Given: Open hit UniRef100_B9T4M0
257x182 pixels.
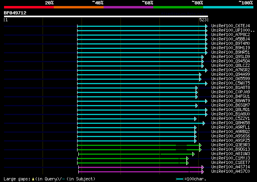Looking at the screenshot, I should [230, 44].
